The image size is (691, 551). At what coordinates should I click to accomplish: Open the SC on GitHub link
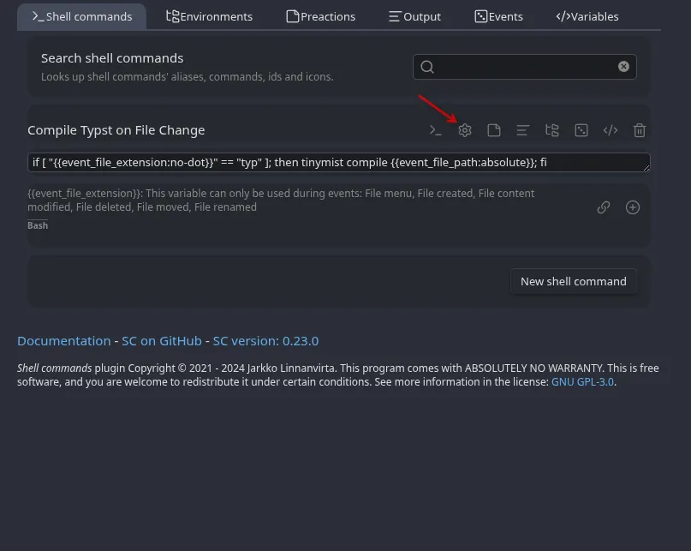point(162,340)
